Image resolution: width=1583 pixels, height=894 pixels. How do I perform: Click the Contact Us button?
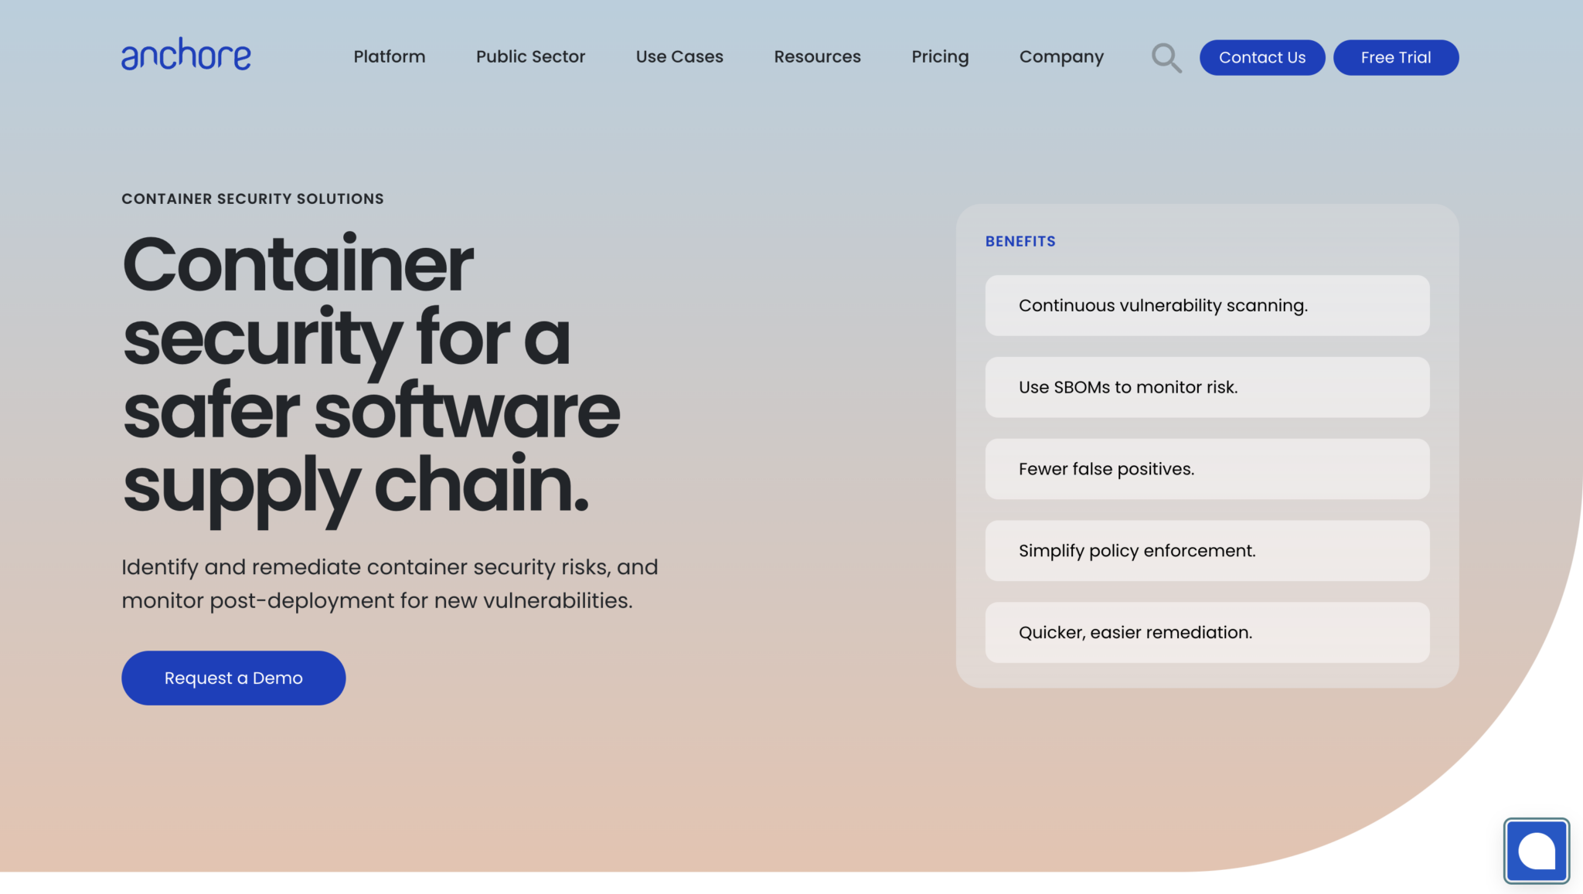click(1261, 56)
